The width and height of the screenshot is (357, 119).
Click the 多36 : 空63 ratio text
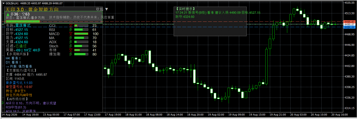[20, 14]
